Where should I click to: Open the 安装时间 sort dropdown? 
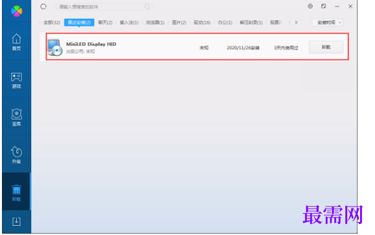pyautogui.click(x=328, y=23)
